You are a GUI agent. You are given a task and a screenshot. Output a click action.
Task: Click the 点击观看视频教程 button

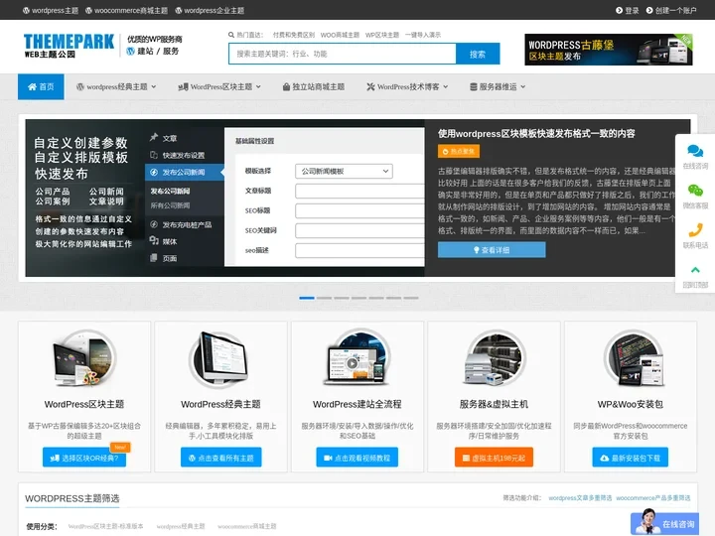(357, 458)
